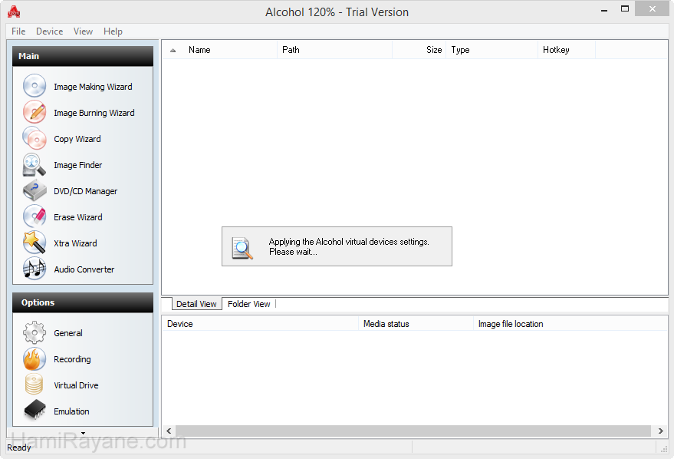Screen dimensions: 674x459
Task: Collapse the Main panel header
Action: (x=83, y=56)
